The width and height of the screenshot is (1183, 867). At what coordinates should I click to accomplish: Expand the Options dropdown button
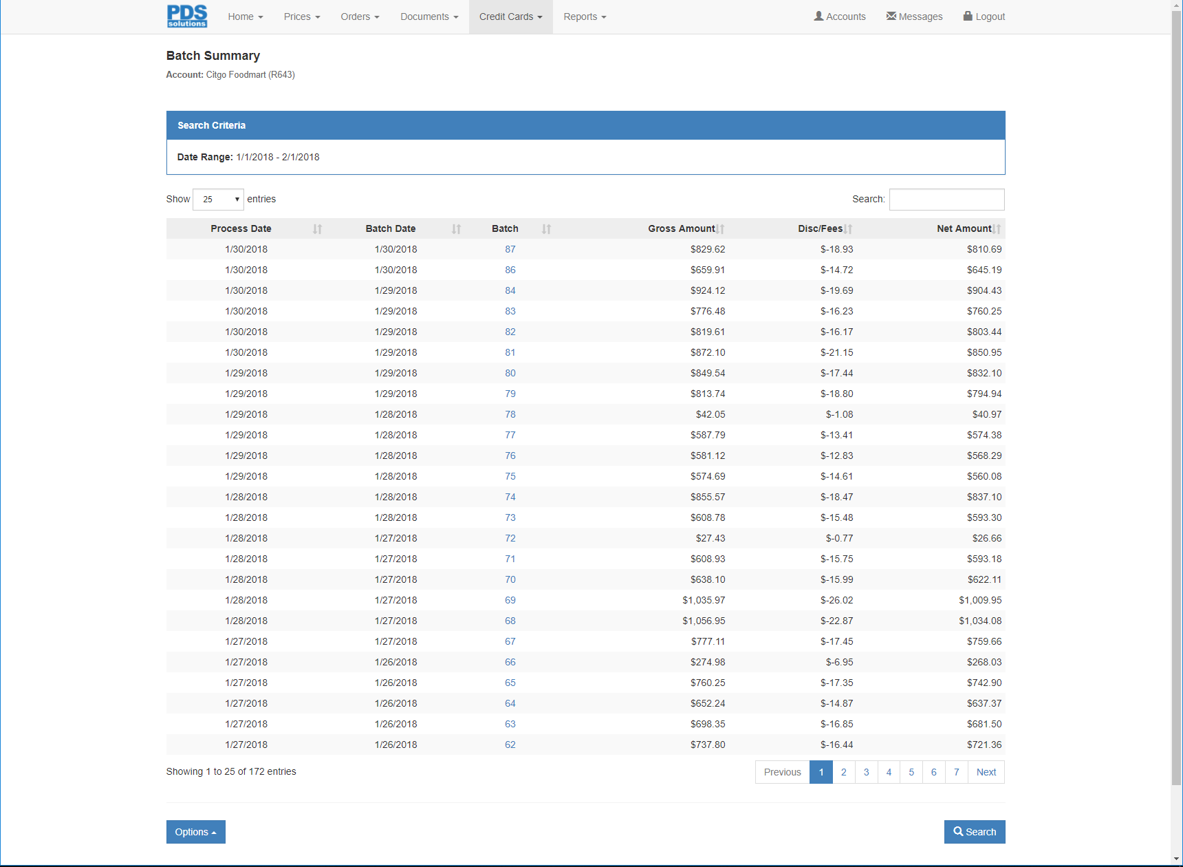click(x=195, y=832)
